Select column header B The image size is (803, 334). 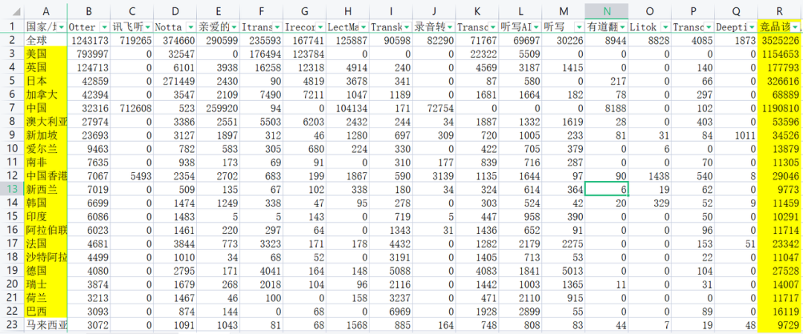[x=89, y=11]
